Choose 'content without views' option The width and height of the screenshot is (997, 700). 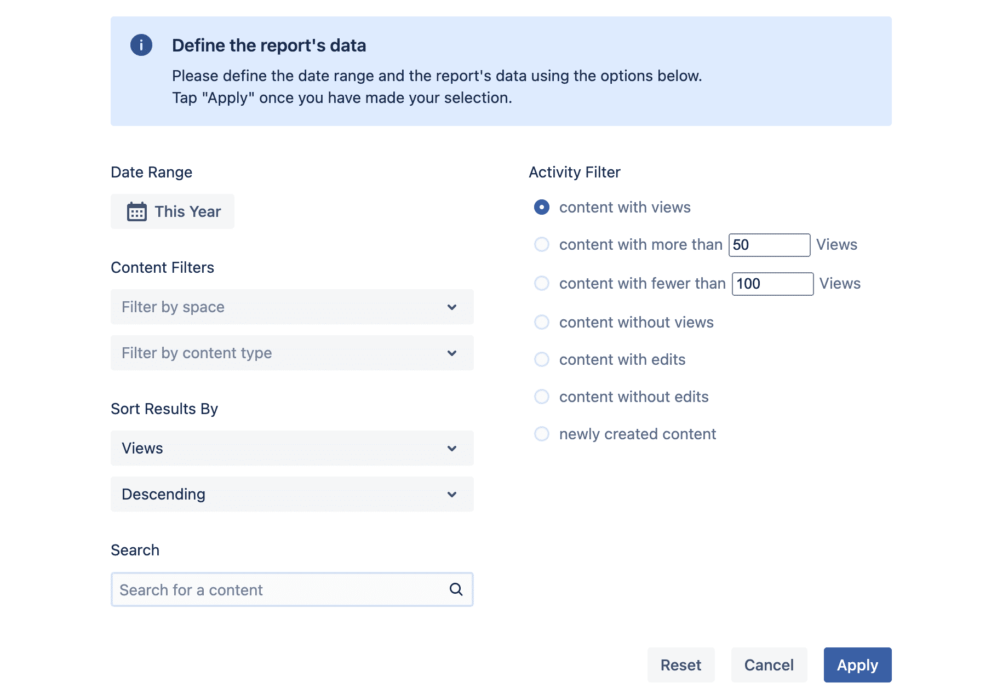[541, 322]
